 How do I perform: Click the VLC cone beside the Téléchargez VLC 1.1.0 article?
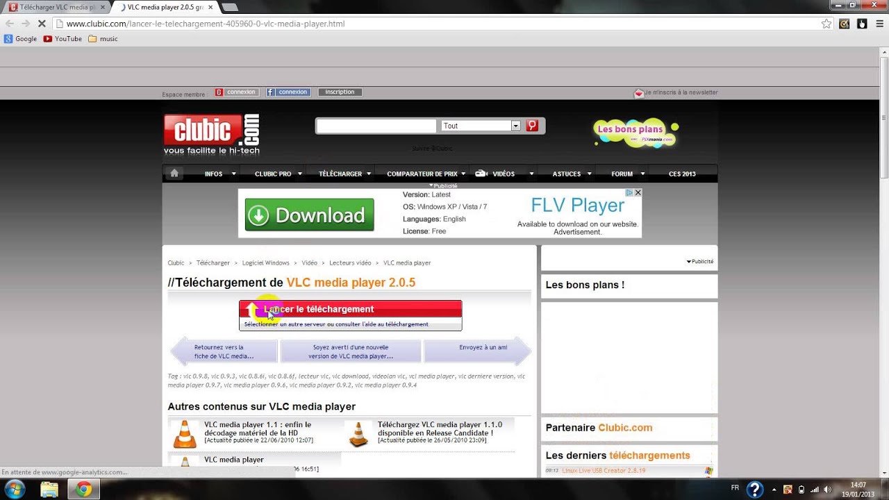358,434
